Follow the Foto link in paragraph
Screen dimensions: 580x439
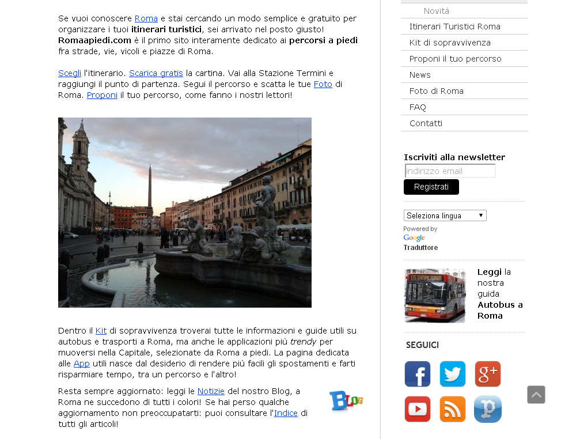[323, 84]
